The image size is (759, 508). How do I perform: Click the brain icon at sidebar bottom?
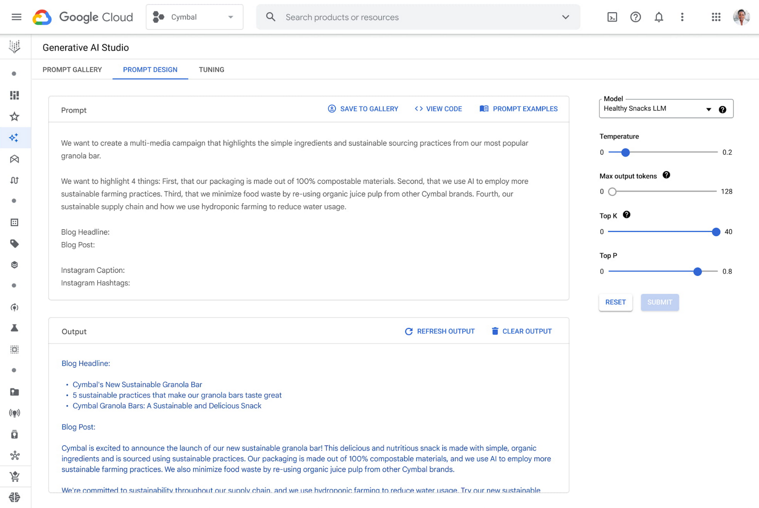(x=14, y=497)
